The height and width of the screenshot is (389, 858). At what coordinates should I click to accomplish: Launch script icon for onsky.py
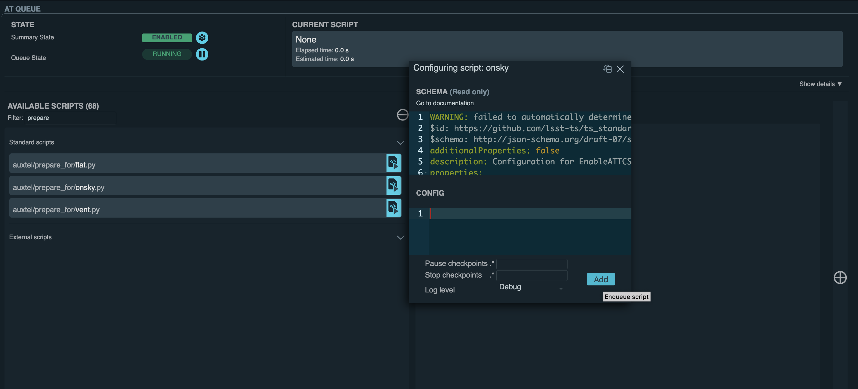tap(393, 185)
